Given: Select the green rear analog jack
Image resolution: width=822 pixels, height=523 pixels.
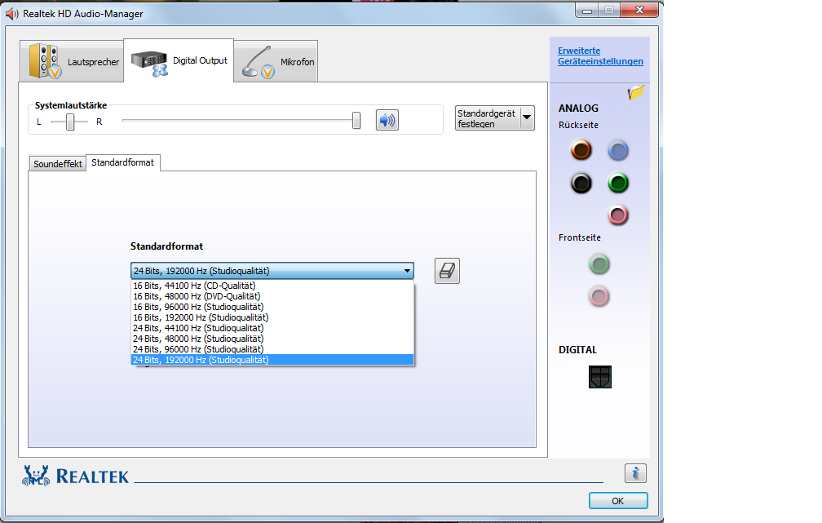Looking at the screenshot, I should (x=618, y=183).
